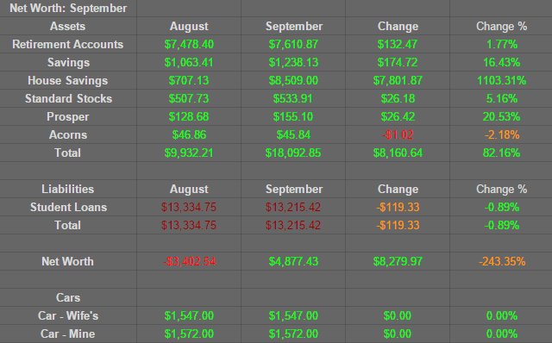
Task: Select Student Loans August value $13,334.75
Action: pyautogui.click(x=189, y=207)
